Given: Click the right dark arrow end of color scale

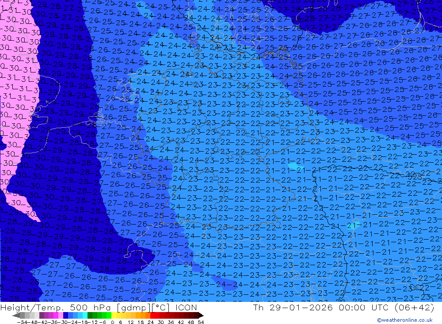Looking at the screenshot, I should (x=201, y=315).
